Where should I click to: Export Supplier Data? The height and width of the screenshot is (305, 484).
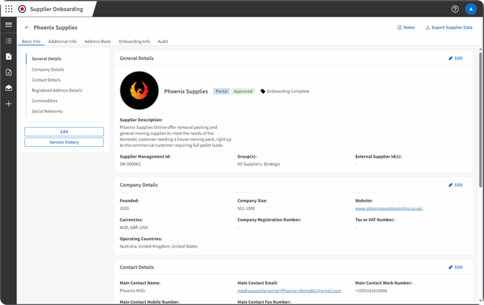click(449, 28)
